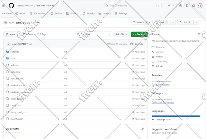View 0 stars link
Screen dimensions: 206x139
click(157, 57)
